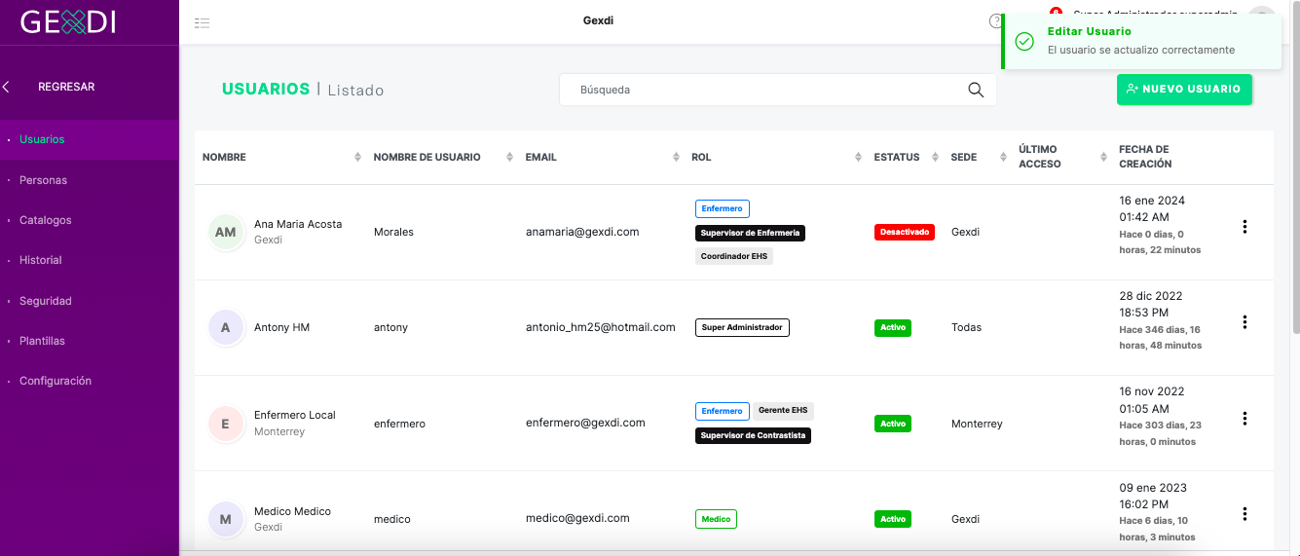1300x556 pixels.
Task: Click the creation date 28 dic 2022
Action: tap(1151, 296)
